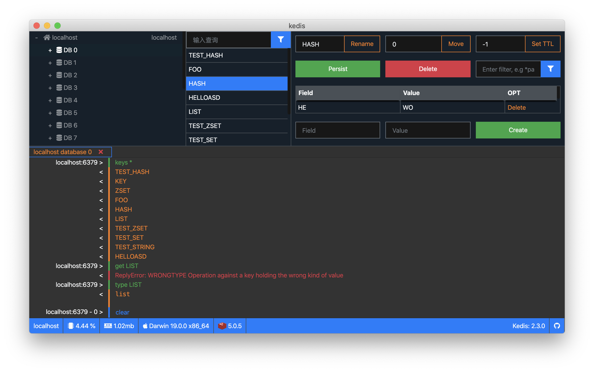Image resolution: width=594 pixels, height=372 pixels.
Task: Focus the new Field input box
Action: [338, 130]
